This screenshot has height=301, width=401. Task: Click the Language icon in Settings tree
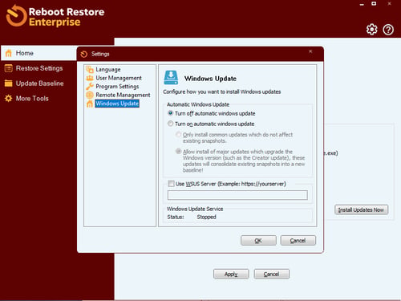pos(90,69)
